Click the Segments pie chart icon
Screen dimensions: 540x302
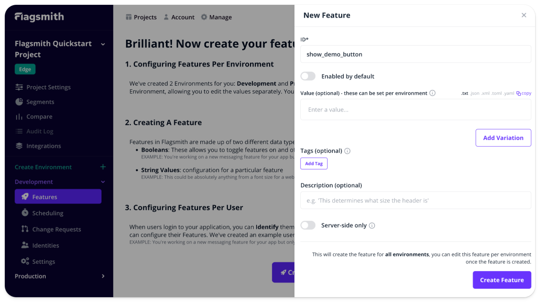[19, 102]
